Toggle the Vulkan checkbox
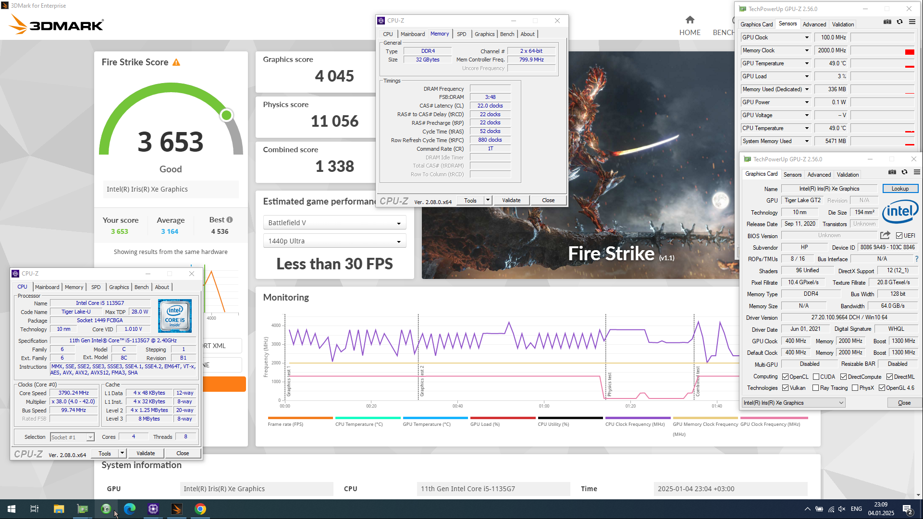The height and width of the screenshot is (519, 923). (785, 388)
